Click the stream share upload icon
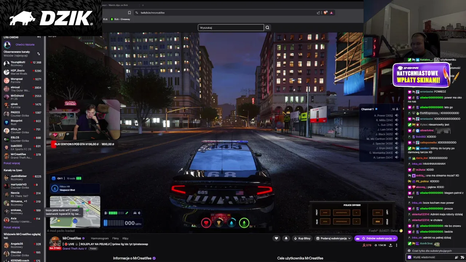Image resolution: width=466 pixels, height=262 pixels. pyautogui.click(x=391, y=245)
